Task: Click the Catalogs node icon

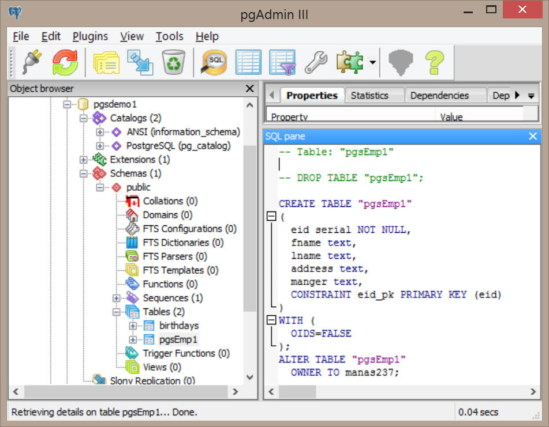Action: [x=99, y=118]
